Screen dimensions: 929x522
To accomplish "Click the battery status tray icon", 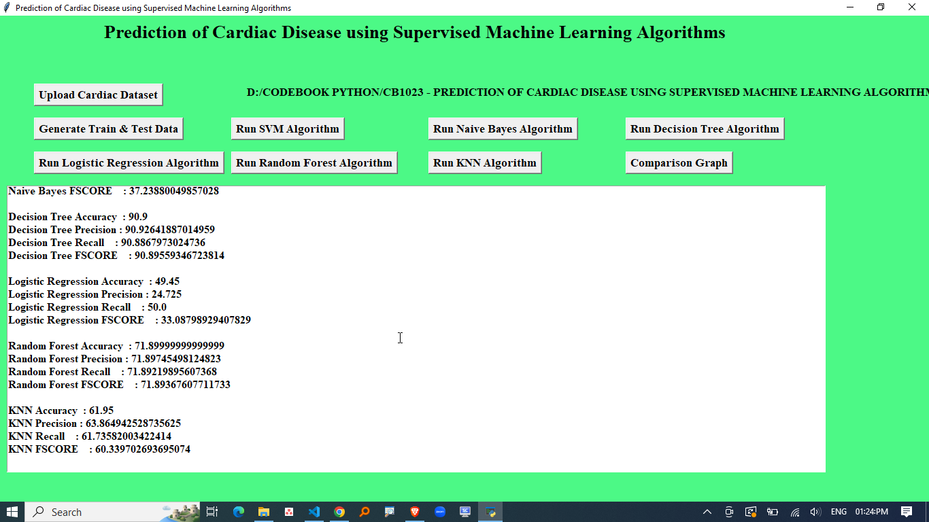I will [x=773, y=512].
